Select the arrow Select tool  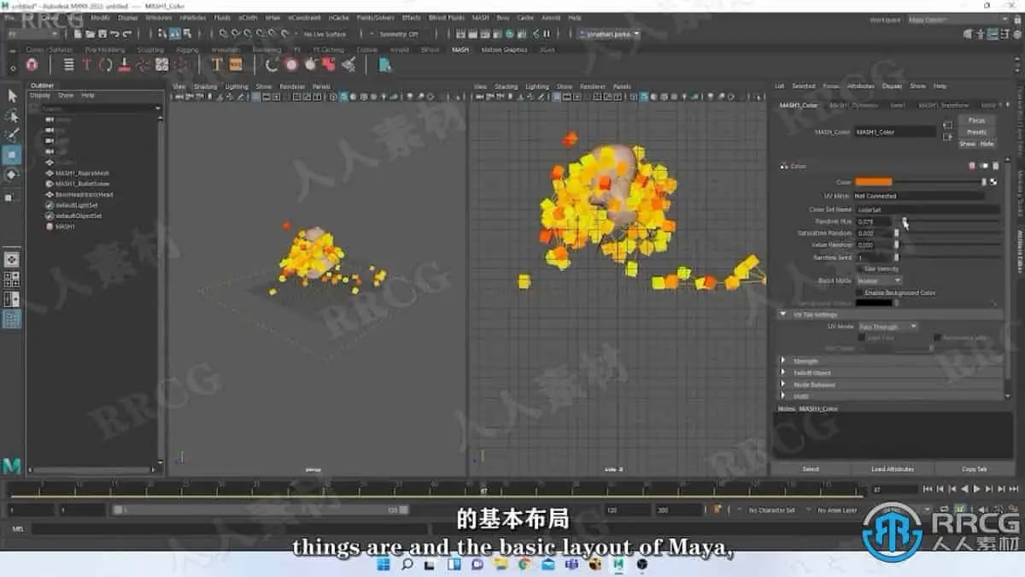click(x=12, y=96)
